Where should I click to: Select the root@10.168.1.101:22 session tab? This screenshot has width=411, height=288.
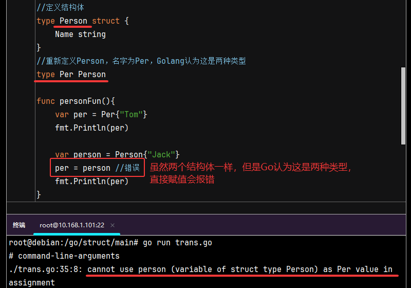(72, 225)
